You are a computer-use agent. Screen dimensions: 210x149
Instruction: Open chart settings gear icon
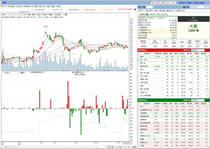(x=66, y=14)
